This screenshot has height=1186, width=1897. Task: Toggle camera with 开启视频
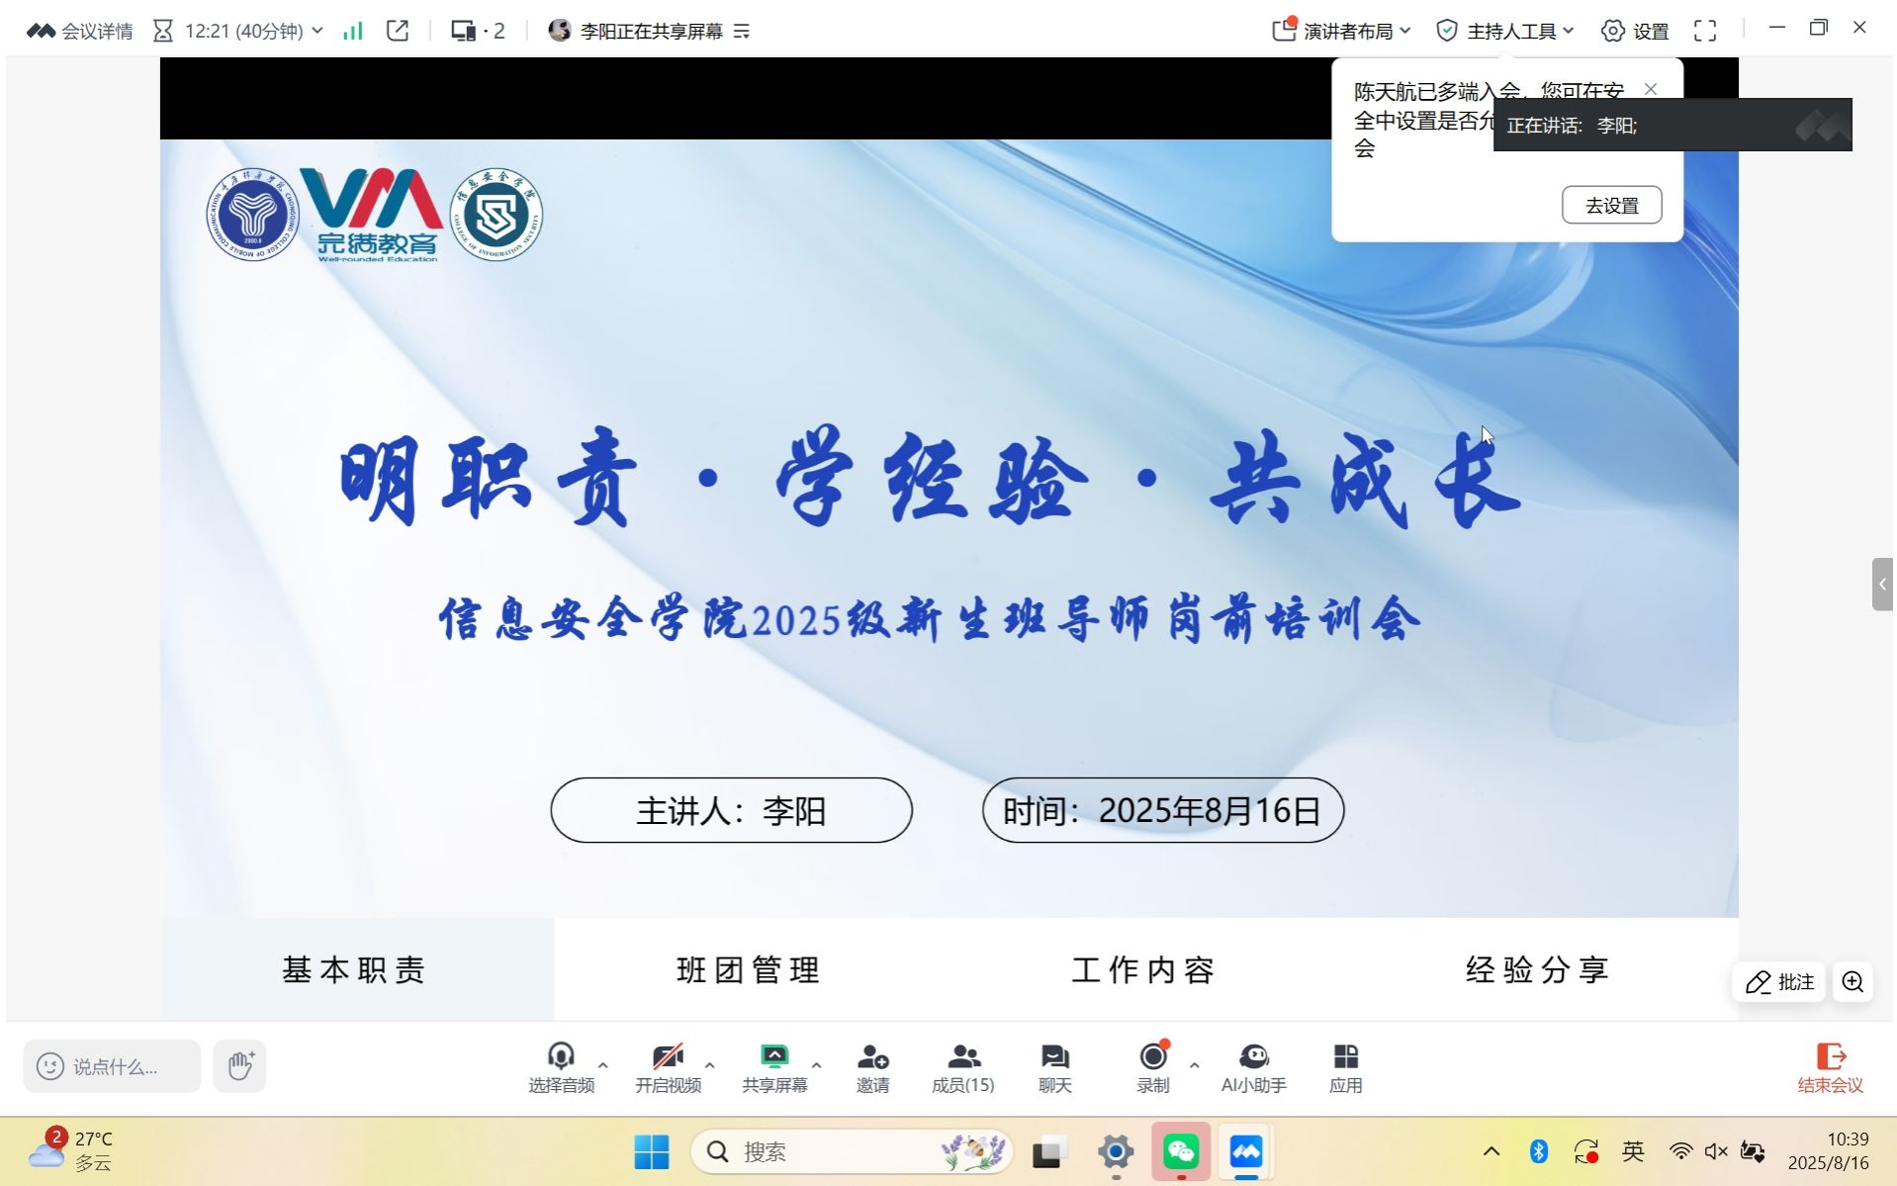coord(668,1068)
